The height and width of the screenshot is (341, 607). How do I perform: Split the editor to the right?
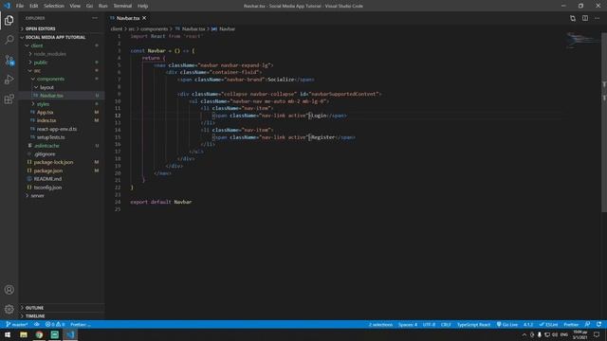pos(585,18)
